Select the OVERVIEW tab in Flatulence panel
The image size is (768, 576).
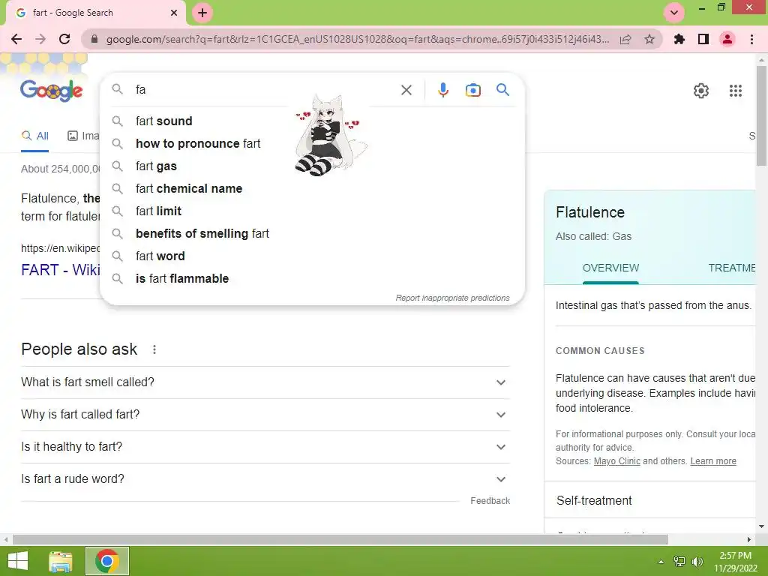click(610, 268)
